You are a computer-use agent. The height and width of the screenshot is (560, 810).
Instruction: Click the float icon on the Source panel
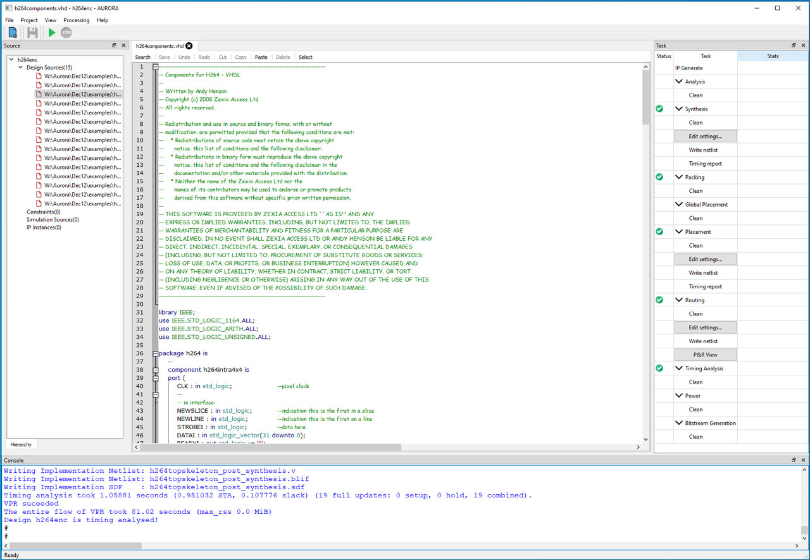[115, 45]
